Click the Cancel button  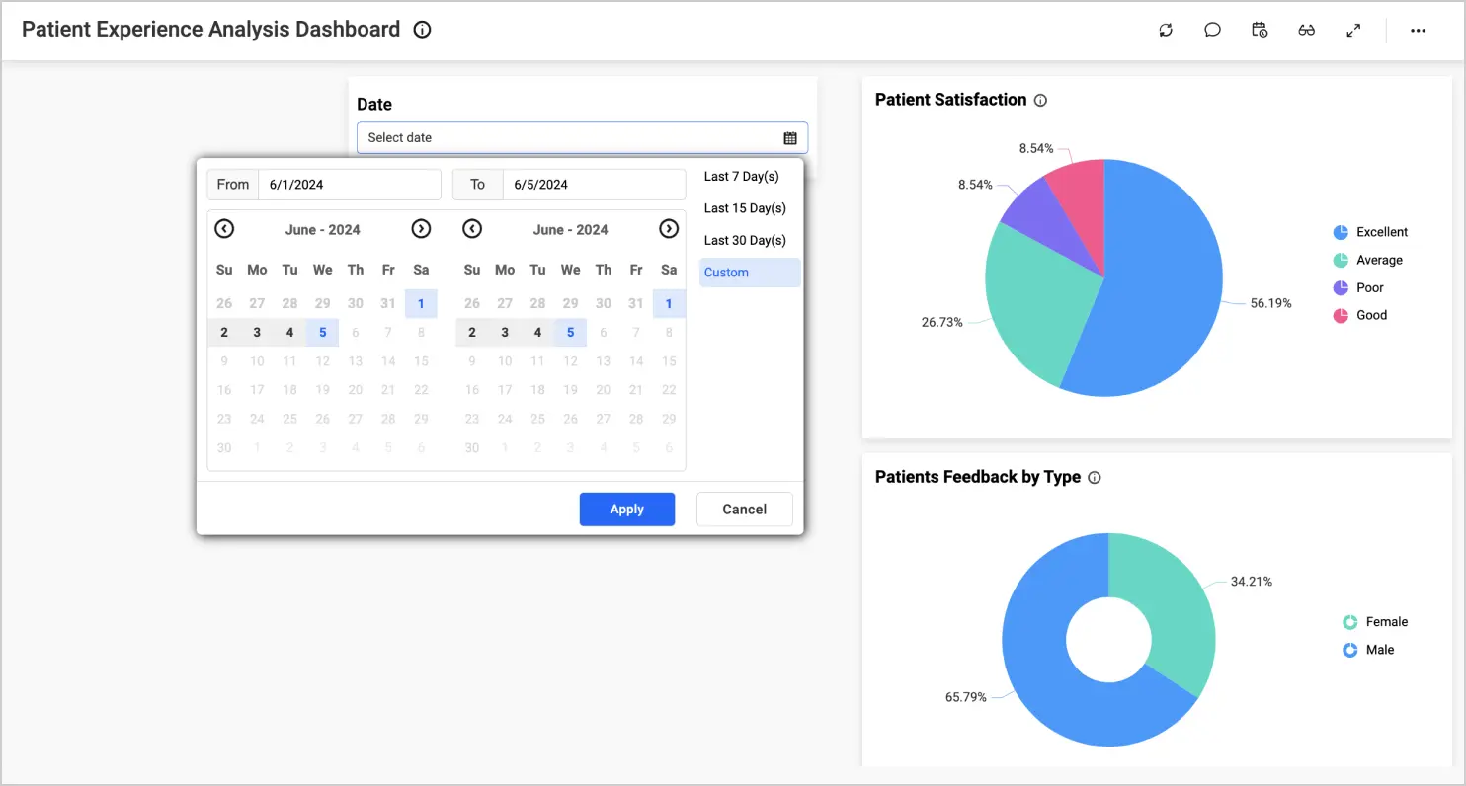point(744,510)
